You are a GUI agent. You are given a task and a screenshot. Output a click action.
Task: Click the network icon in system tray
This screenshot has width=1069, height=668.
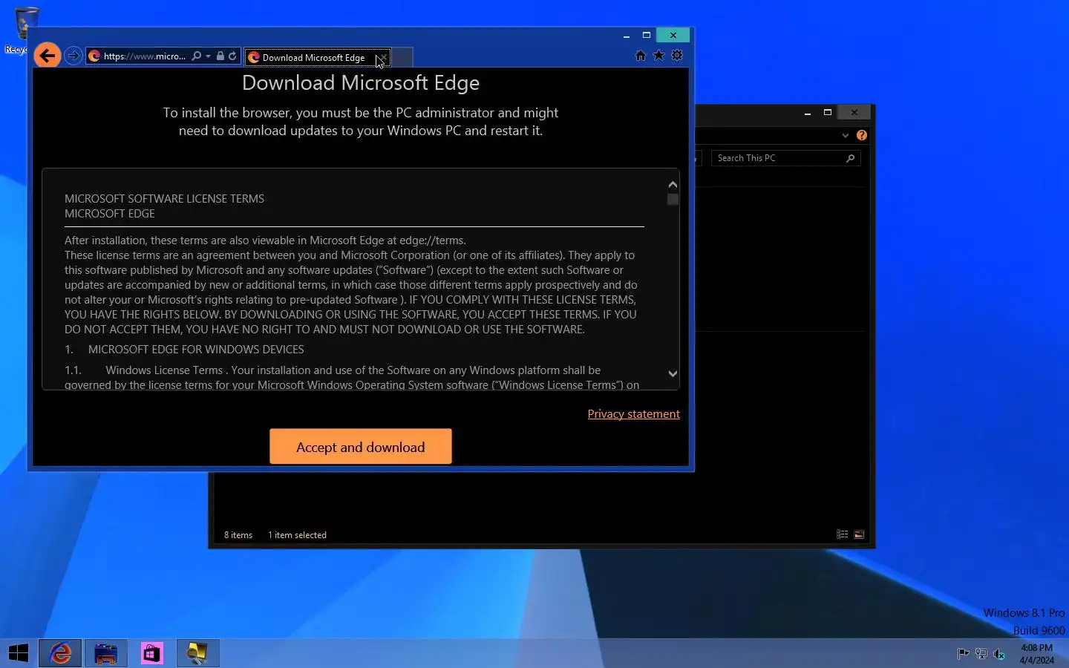(x=981, y=654)
